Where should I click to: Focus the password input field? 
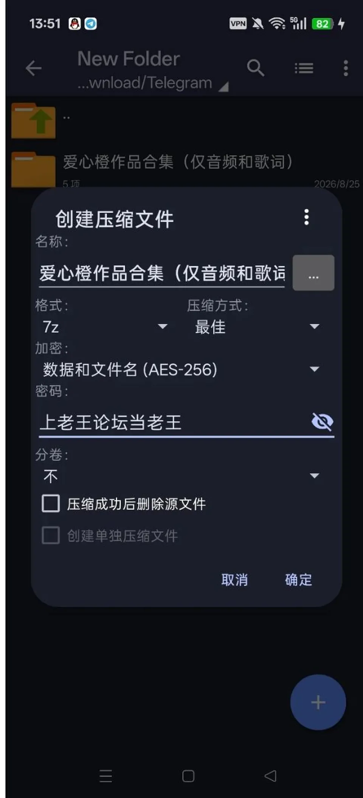(x=174, y=422)
